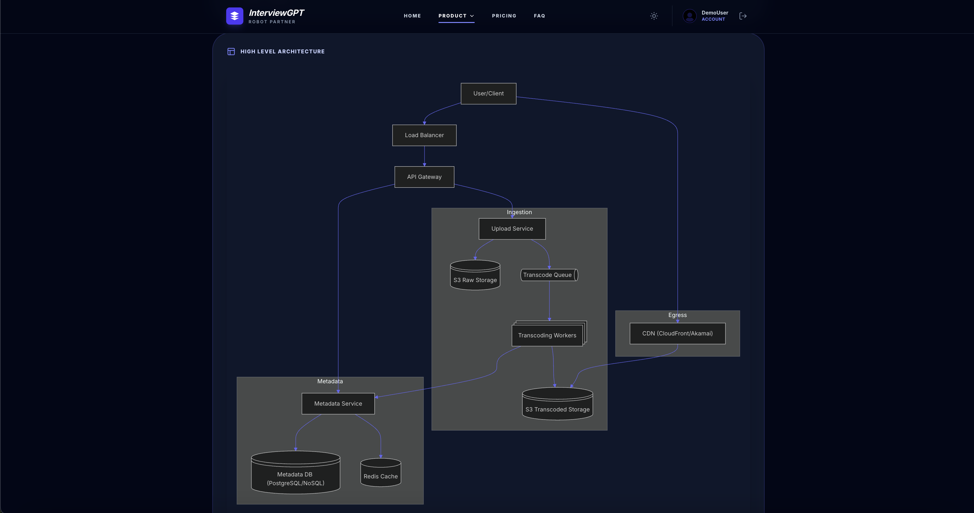Select the User/Client node in the diagram

[488, 93]
